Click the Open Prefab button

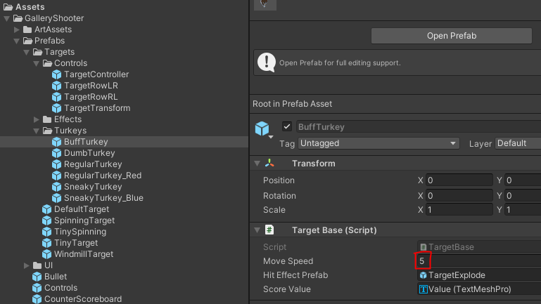pyautogui.click(x=451, y=36)
